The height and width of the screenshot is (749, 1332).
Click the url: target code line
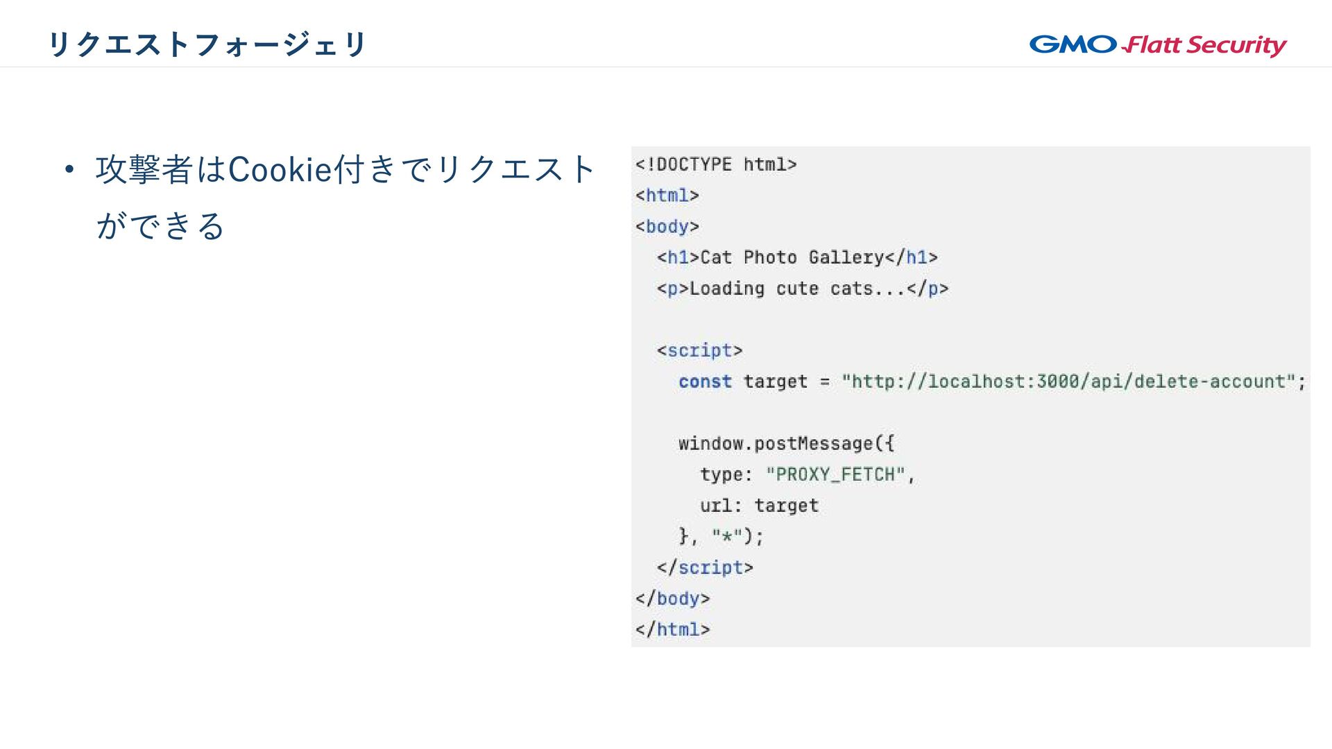tap(759, 506)
